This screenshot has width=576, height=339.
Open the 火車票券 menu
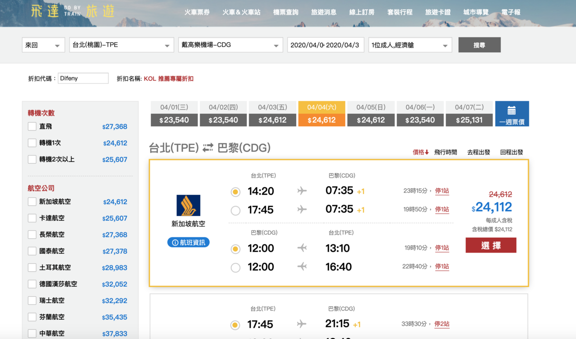[197, 12]
